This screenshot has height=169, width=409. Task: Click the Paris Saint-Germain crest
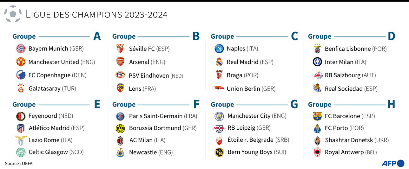[120, 116]
